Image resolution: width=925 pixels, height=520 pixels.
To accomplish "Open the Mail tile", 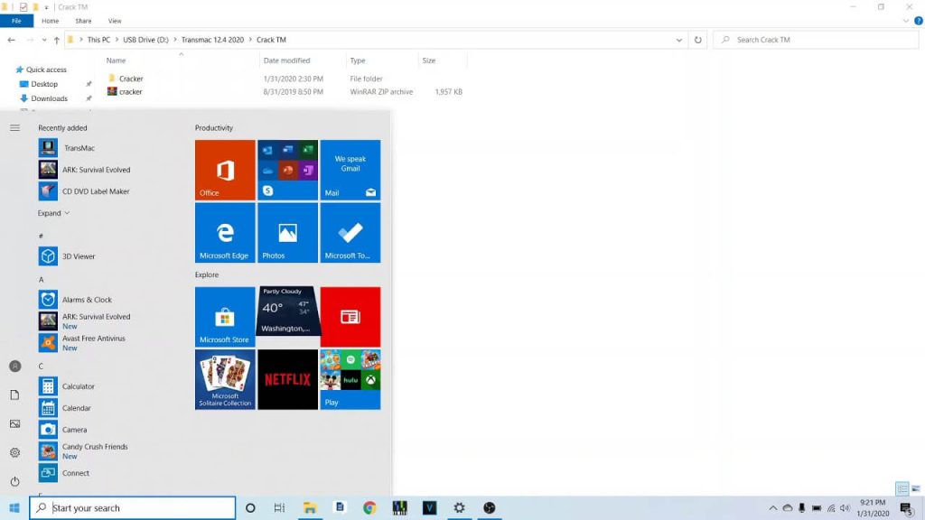I will [350, 170].
